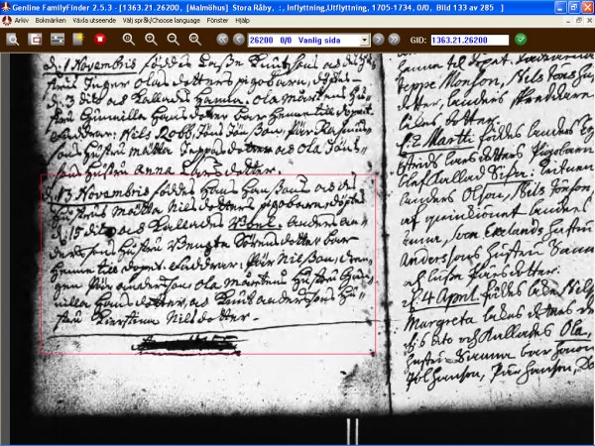Click the red frame selection icon

pyautogui.click(x=35, y=39)
